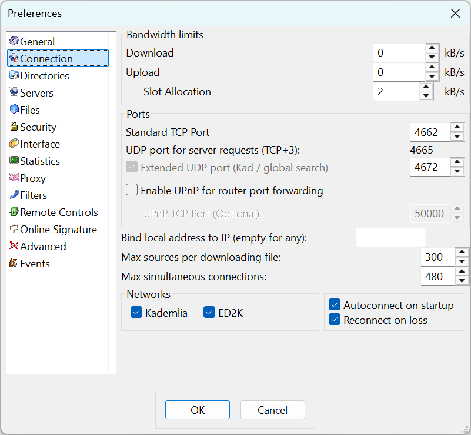Click the Servers icon in sidebar

(14, 92)
